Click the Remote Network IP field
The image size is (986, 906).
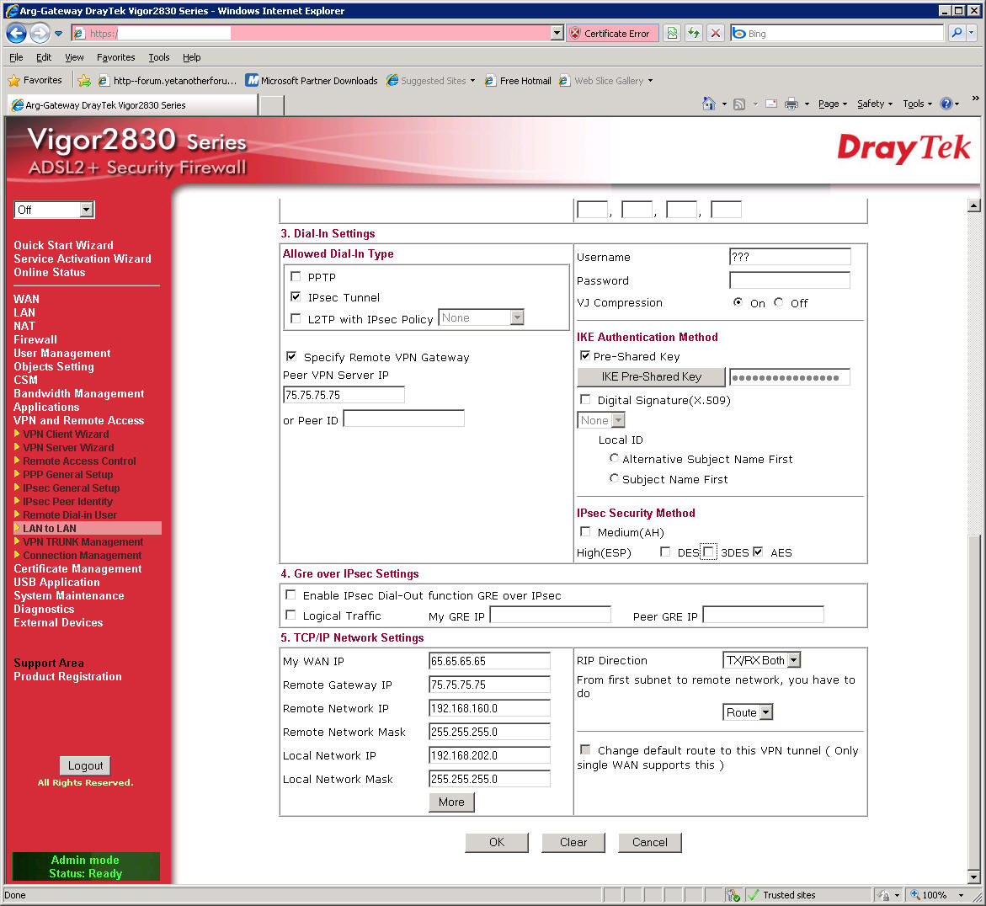coord(489,708)
